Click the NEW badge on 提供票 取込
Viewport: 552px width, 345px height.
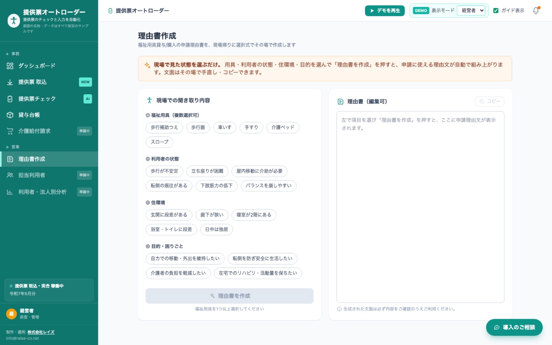(86, 82)
